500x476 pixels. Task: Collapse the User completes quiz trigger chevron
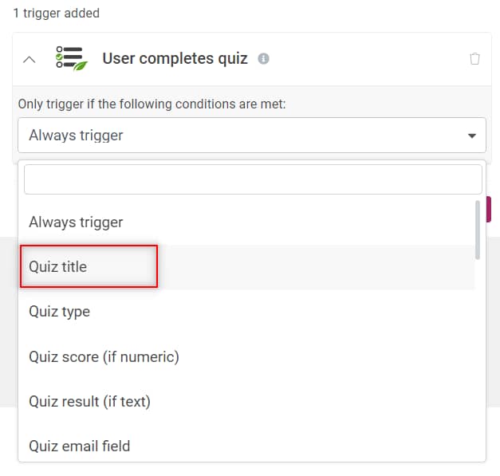coord(29,59)
